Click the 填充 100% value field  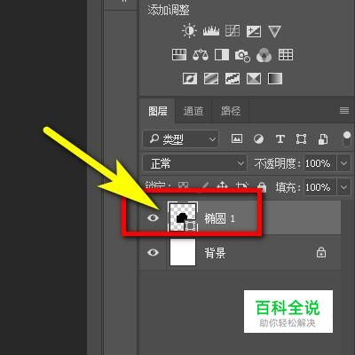pos(320,187)
